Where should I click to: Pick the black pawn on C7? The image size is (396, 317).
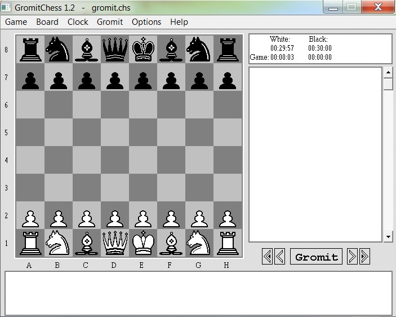coord(87,81)
